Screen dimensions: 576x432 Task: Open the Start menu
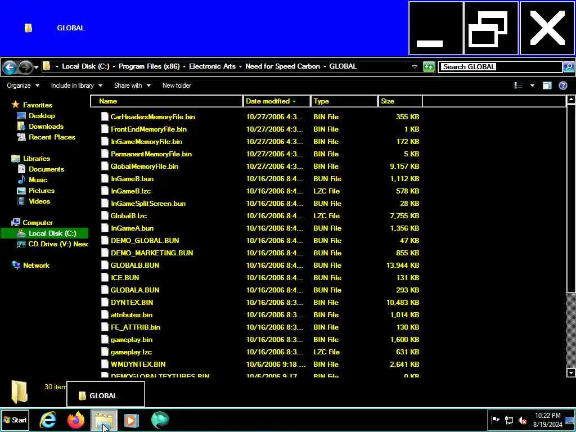point(15,420)
